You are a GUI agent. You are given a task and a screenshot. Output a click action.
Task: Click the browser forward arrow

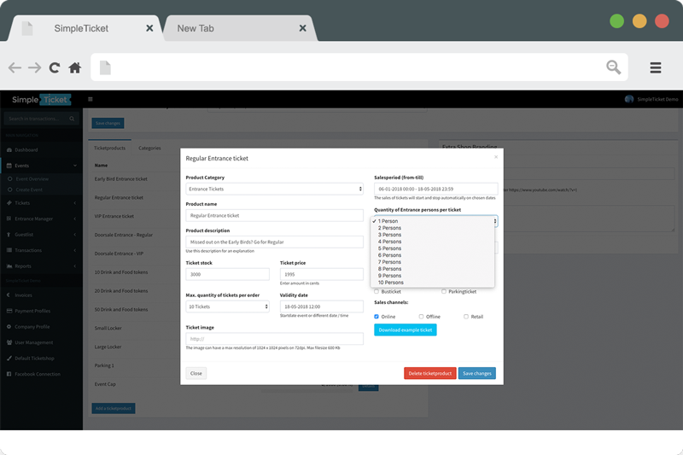click(34, 67)
